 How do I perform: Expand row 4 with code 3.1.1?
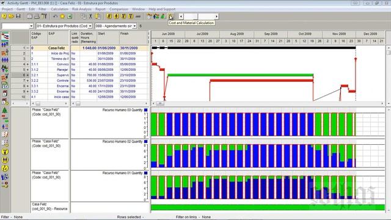tap(27, 64)
